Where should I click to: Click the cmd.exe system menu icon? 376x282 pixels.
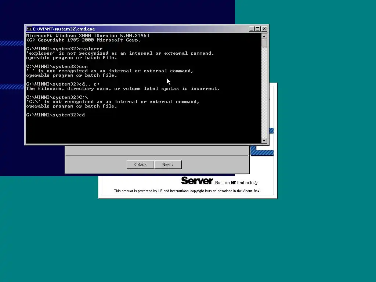point(29,29)
